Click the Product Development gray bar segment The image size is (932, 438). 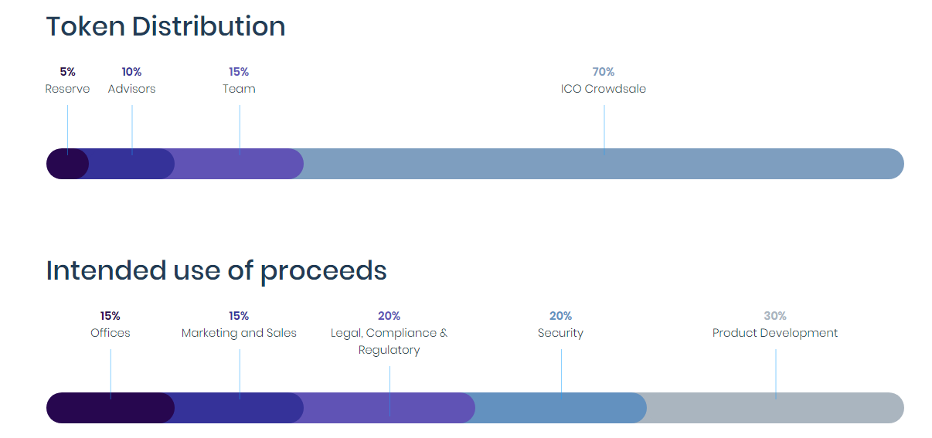coord(775,408)
